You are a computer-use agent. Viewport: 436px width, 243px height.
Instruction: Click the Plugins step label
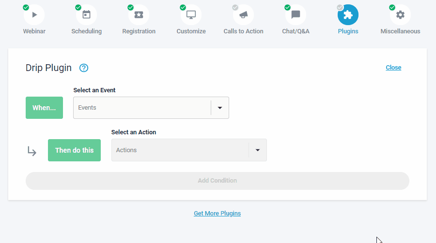click(x=348, y=31)
